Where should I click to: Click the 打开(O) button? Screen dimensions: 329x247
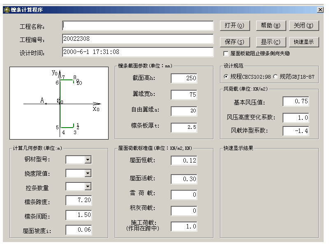[x=235, y=26]
